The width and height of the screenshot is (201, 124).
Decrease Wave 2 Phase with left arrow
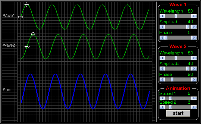162,80
